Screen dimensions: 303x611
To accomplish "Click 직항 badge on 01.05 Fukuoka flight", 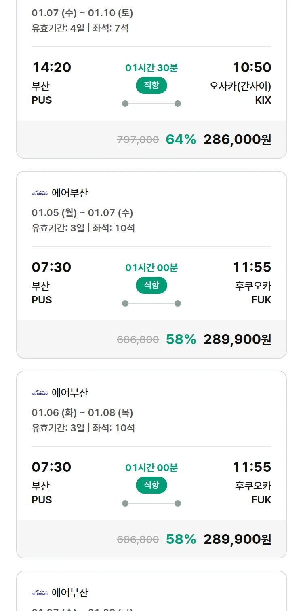I will pos(151,285).
